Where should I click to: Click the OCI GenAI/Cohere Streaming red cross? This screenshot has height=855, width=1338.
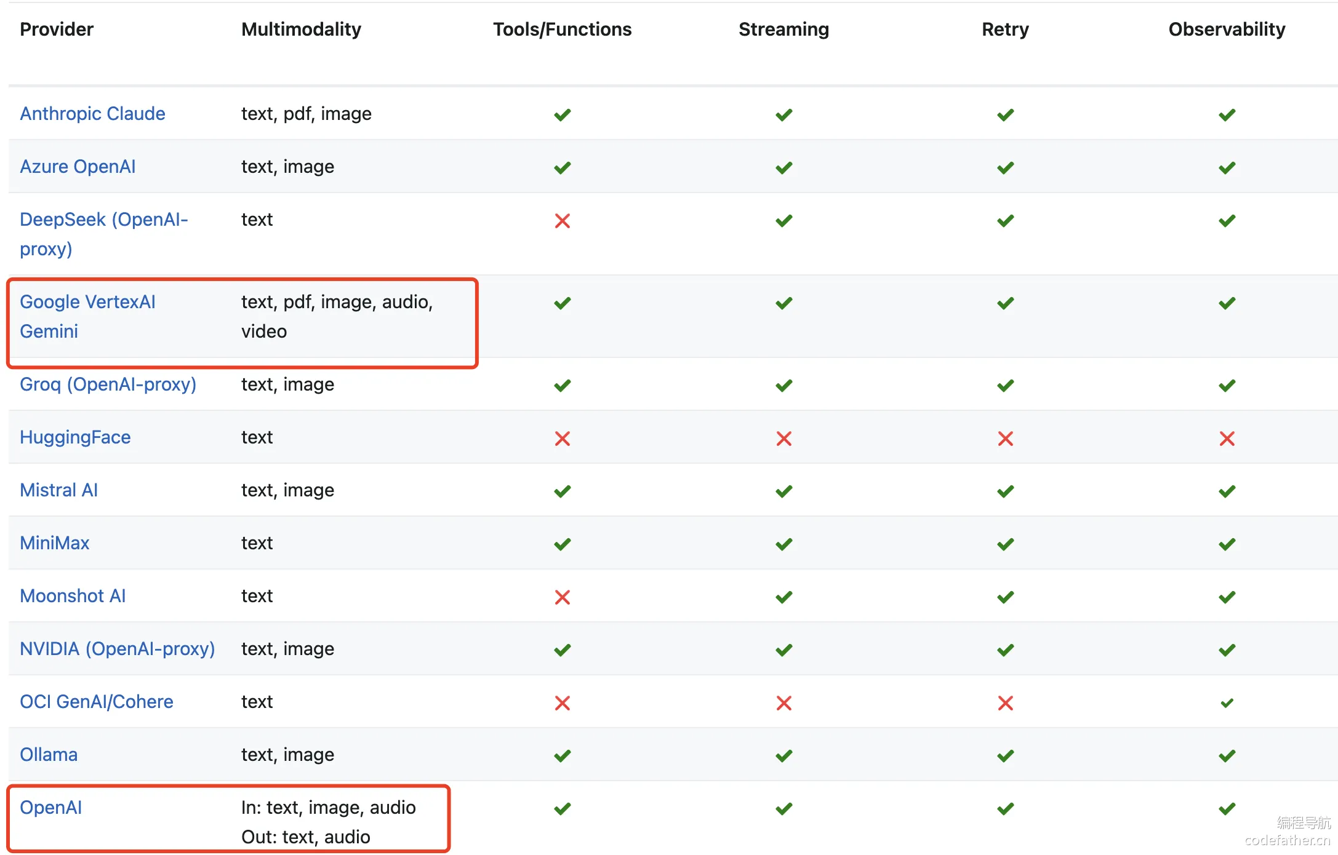point(784,703)
